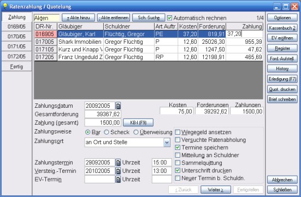301x197 pixels.
Task: Open the 0171/05 tab
Action: coord(16,47)
